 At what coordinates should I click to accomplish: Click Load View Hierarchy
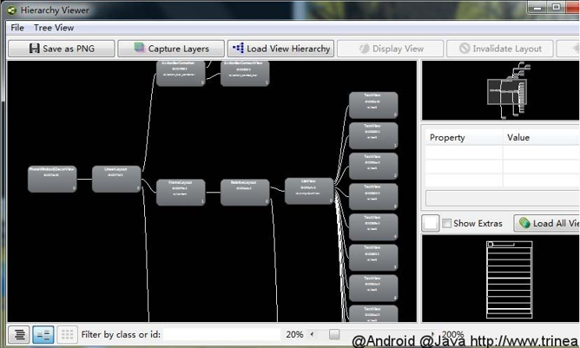click(x=280, y=49)
